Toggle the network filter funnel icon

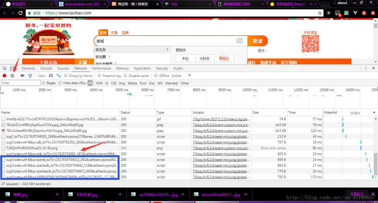30,76
